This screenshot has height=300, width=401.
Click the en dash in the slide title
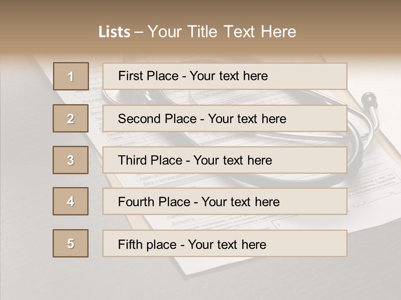[139, 32]
